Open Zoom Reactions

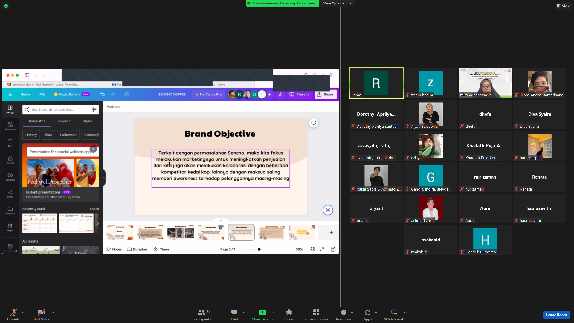click(x=344, y=315)
